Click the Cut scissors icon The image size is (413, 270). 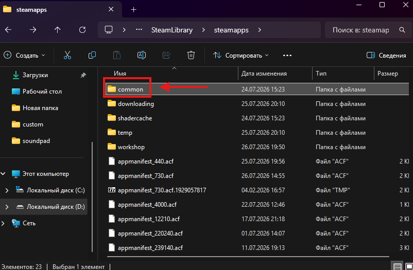[x=67, y=55]
